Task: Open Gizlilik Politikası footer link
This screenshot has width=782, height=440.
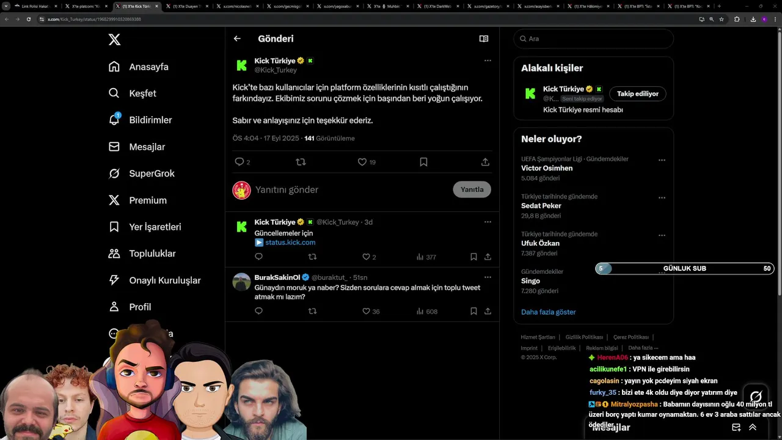Action: coord(584,337)
